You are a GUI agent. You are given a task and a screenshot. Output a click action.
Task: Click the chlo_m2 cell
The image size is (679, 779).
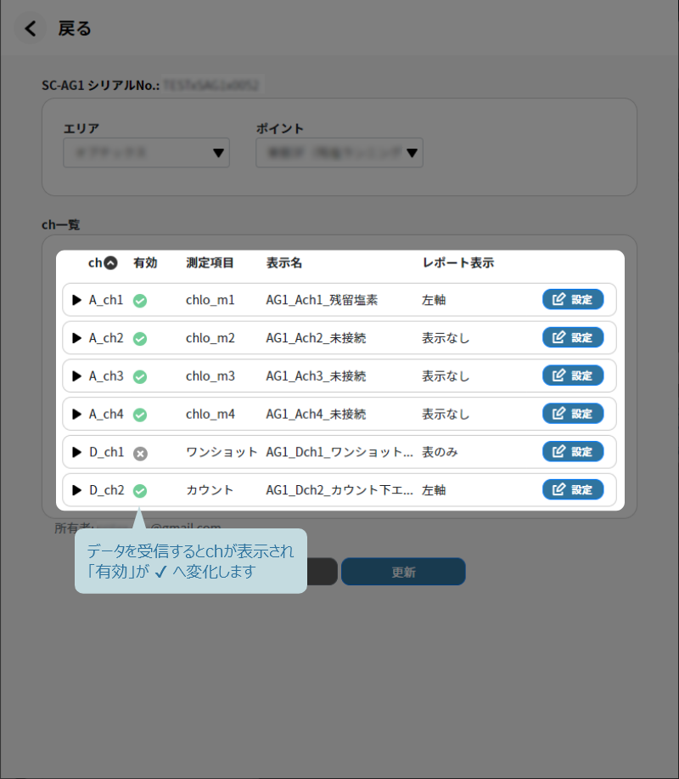point(210,338)
